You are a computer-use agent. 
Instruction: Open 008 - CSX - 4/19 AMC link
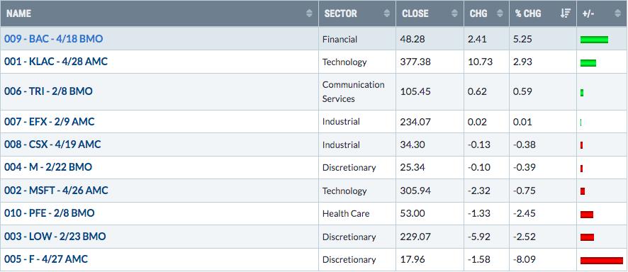52,144
